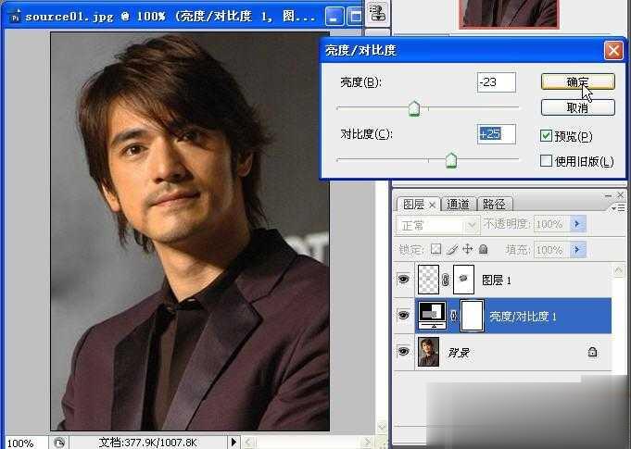Screen dimensions: 631x449
Task: Click the 文档:377.9K/1007.8K status text
Action: click(147, 443)
